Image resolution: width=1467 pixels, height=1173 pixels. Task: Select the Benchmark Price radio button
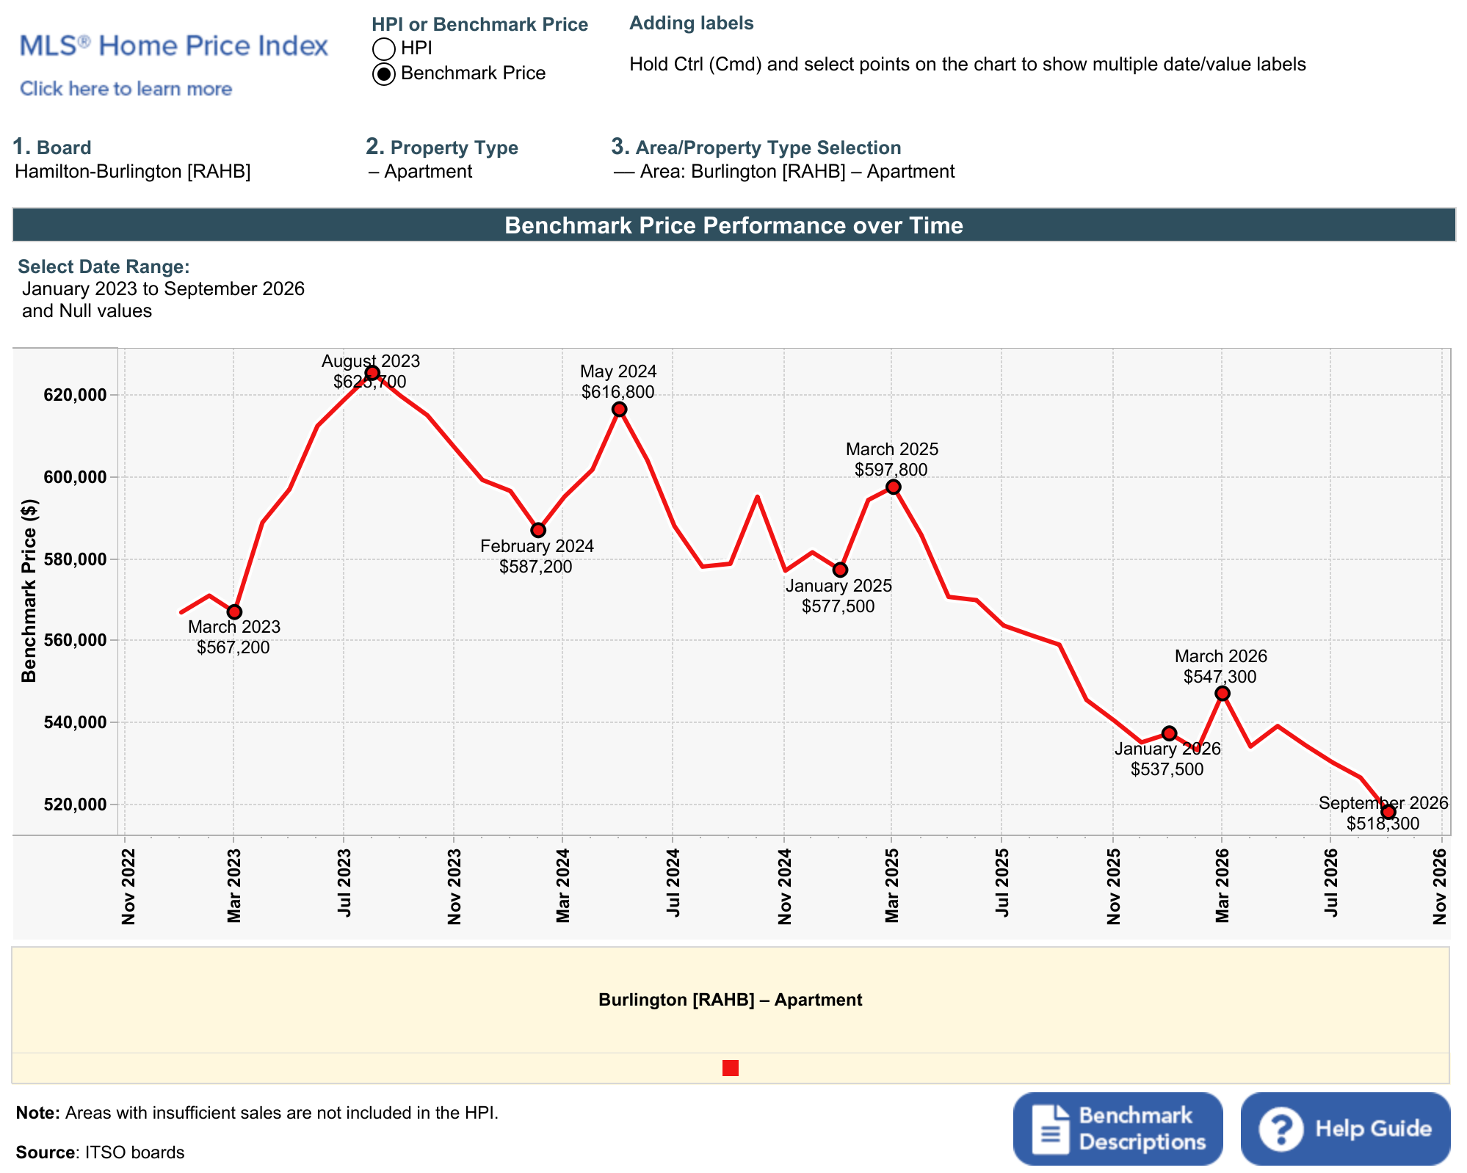coord(383,73)
